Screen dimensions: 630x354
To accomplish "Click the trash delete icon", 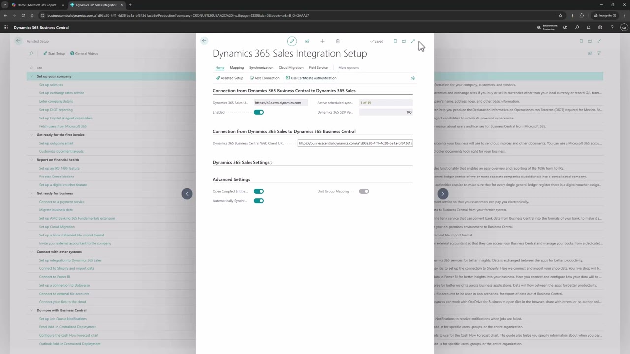I will pos(338,41).
